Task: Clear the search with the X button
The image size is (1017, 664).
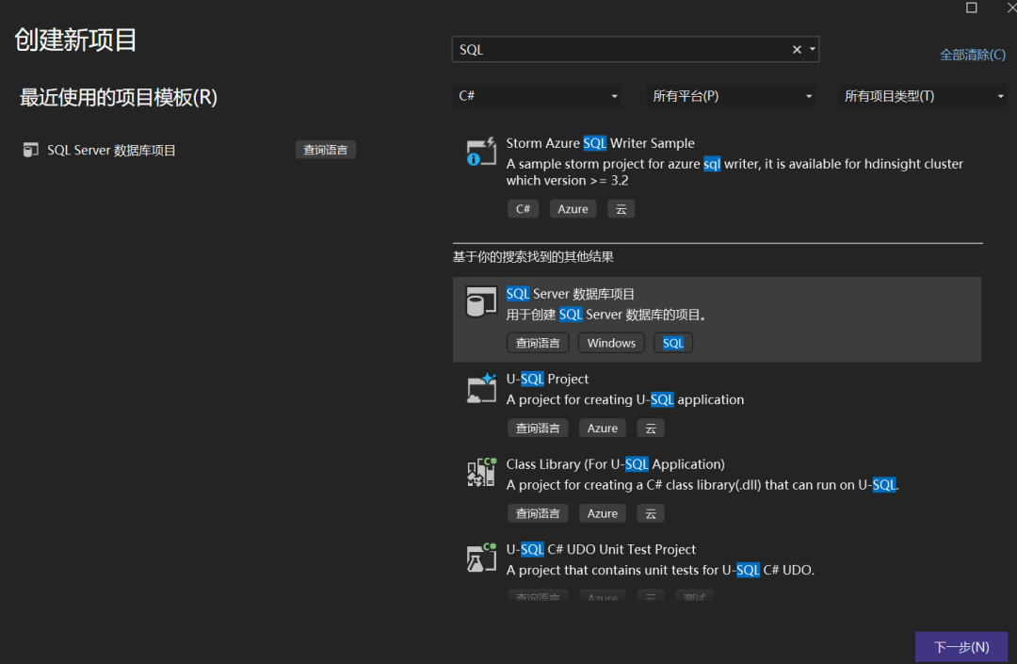Action: click(796, 49)
